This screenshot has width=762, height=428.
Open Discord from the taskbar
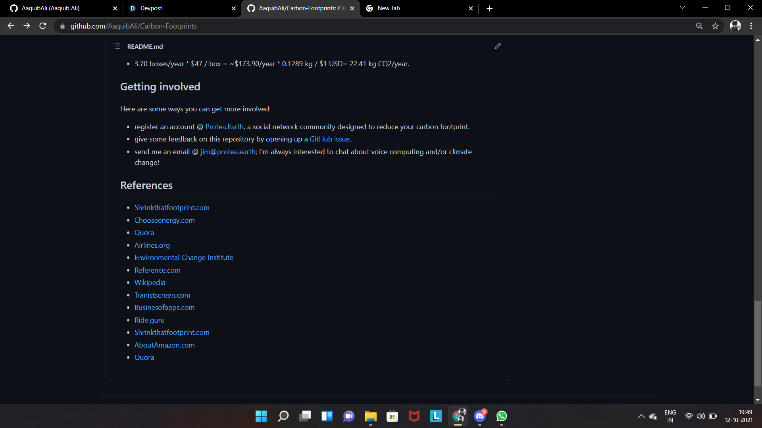[479, 416]
